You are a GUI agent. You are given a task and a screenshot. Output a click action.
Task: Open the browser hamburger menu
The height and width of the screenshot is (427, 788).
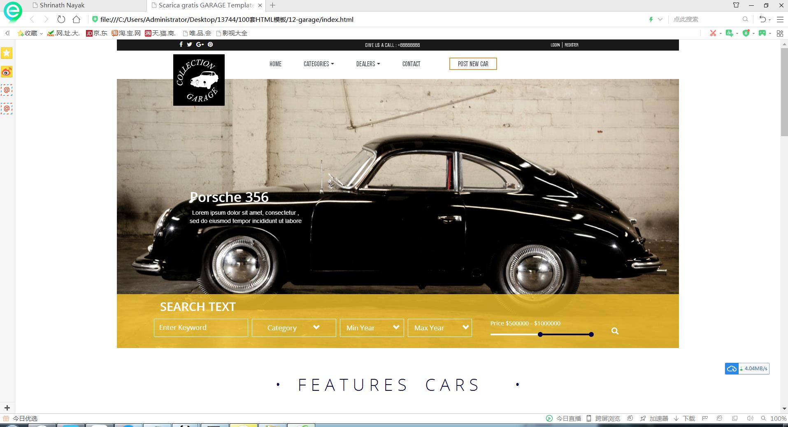pos(780,19)
